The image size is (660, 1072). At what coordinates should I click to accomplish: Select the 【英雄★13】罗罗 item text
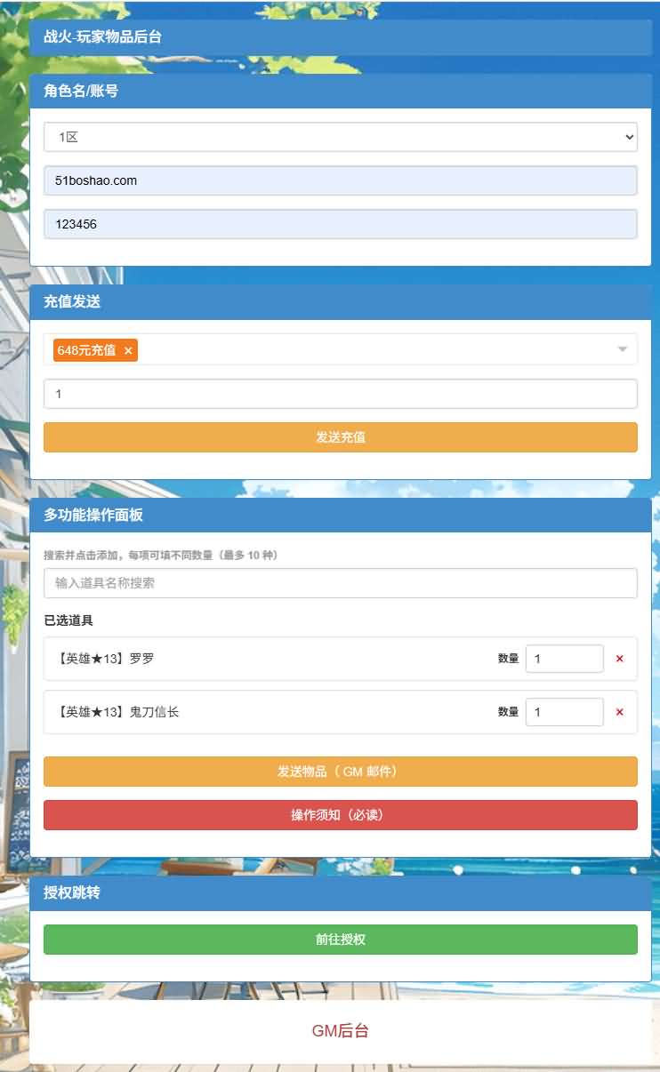tap(105, 659)
